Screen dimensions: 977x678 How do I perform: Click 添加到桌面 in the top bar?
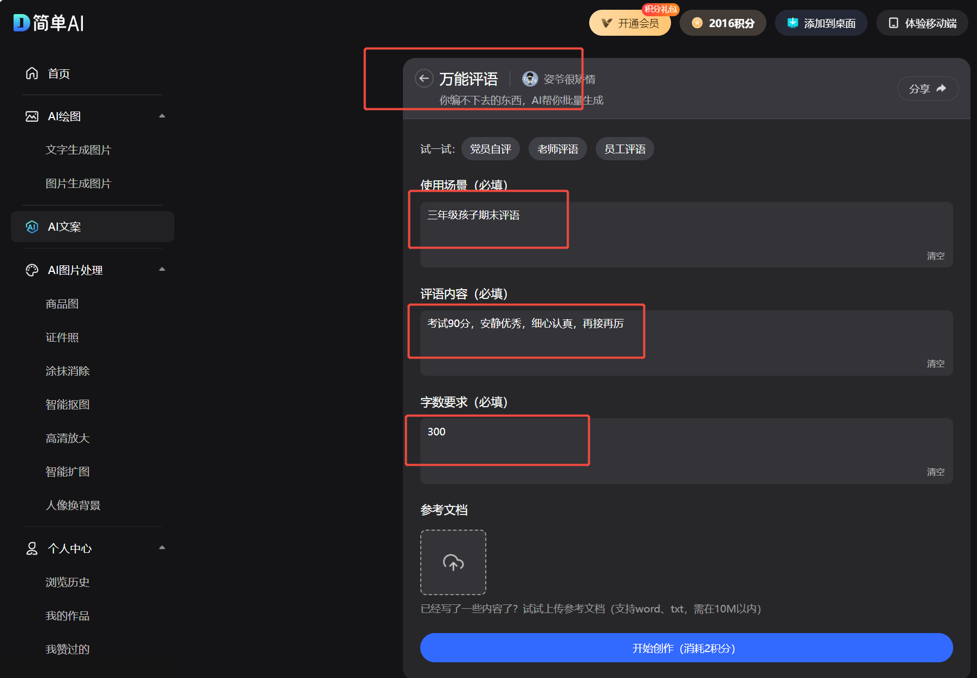click(x=821, y=23)
